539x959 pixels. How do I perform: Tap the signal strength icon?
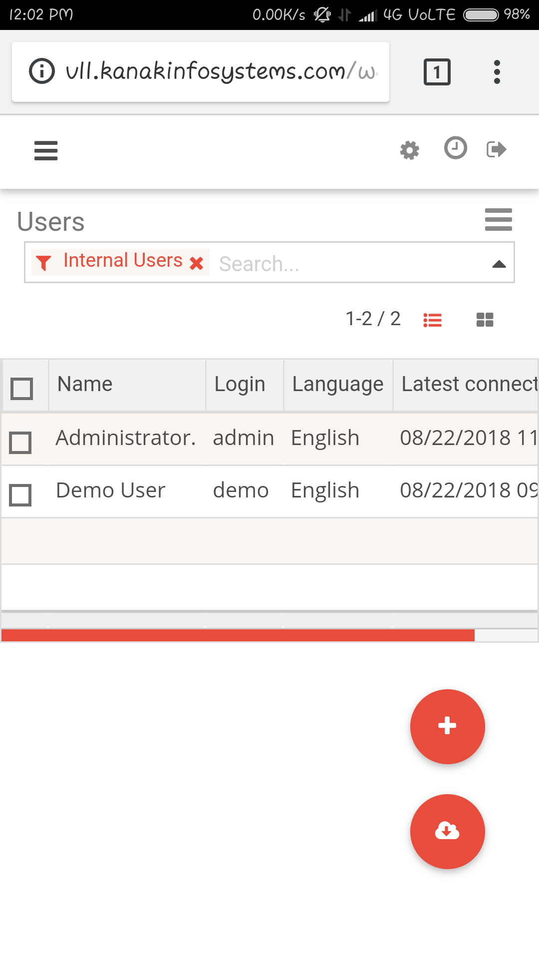(x=367, y=15)
